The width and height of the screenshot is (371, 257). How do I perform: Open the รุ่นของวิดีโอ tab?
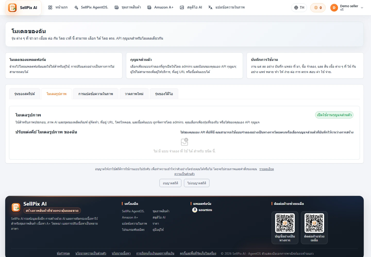(x=164, y=94)
